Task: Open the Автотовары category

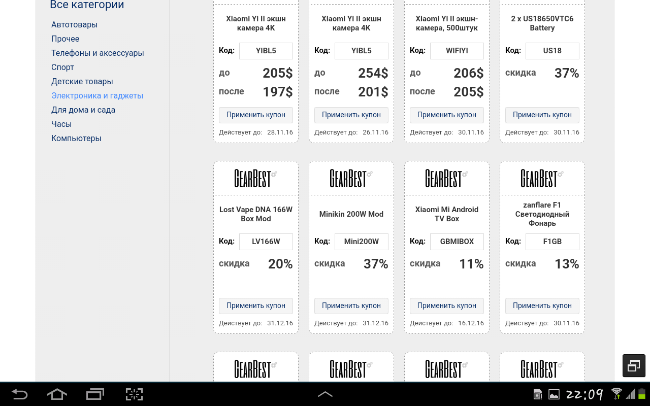Action: 74,24
